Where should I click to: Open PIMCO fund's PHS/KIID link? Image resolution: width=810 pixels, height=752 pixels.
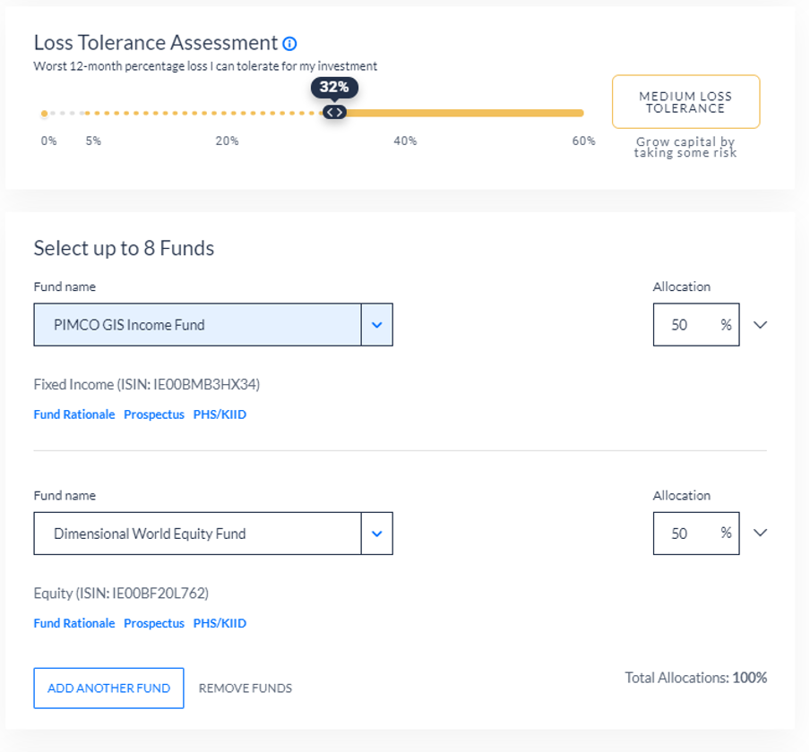(220, 414)
